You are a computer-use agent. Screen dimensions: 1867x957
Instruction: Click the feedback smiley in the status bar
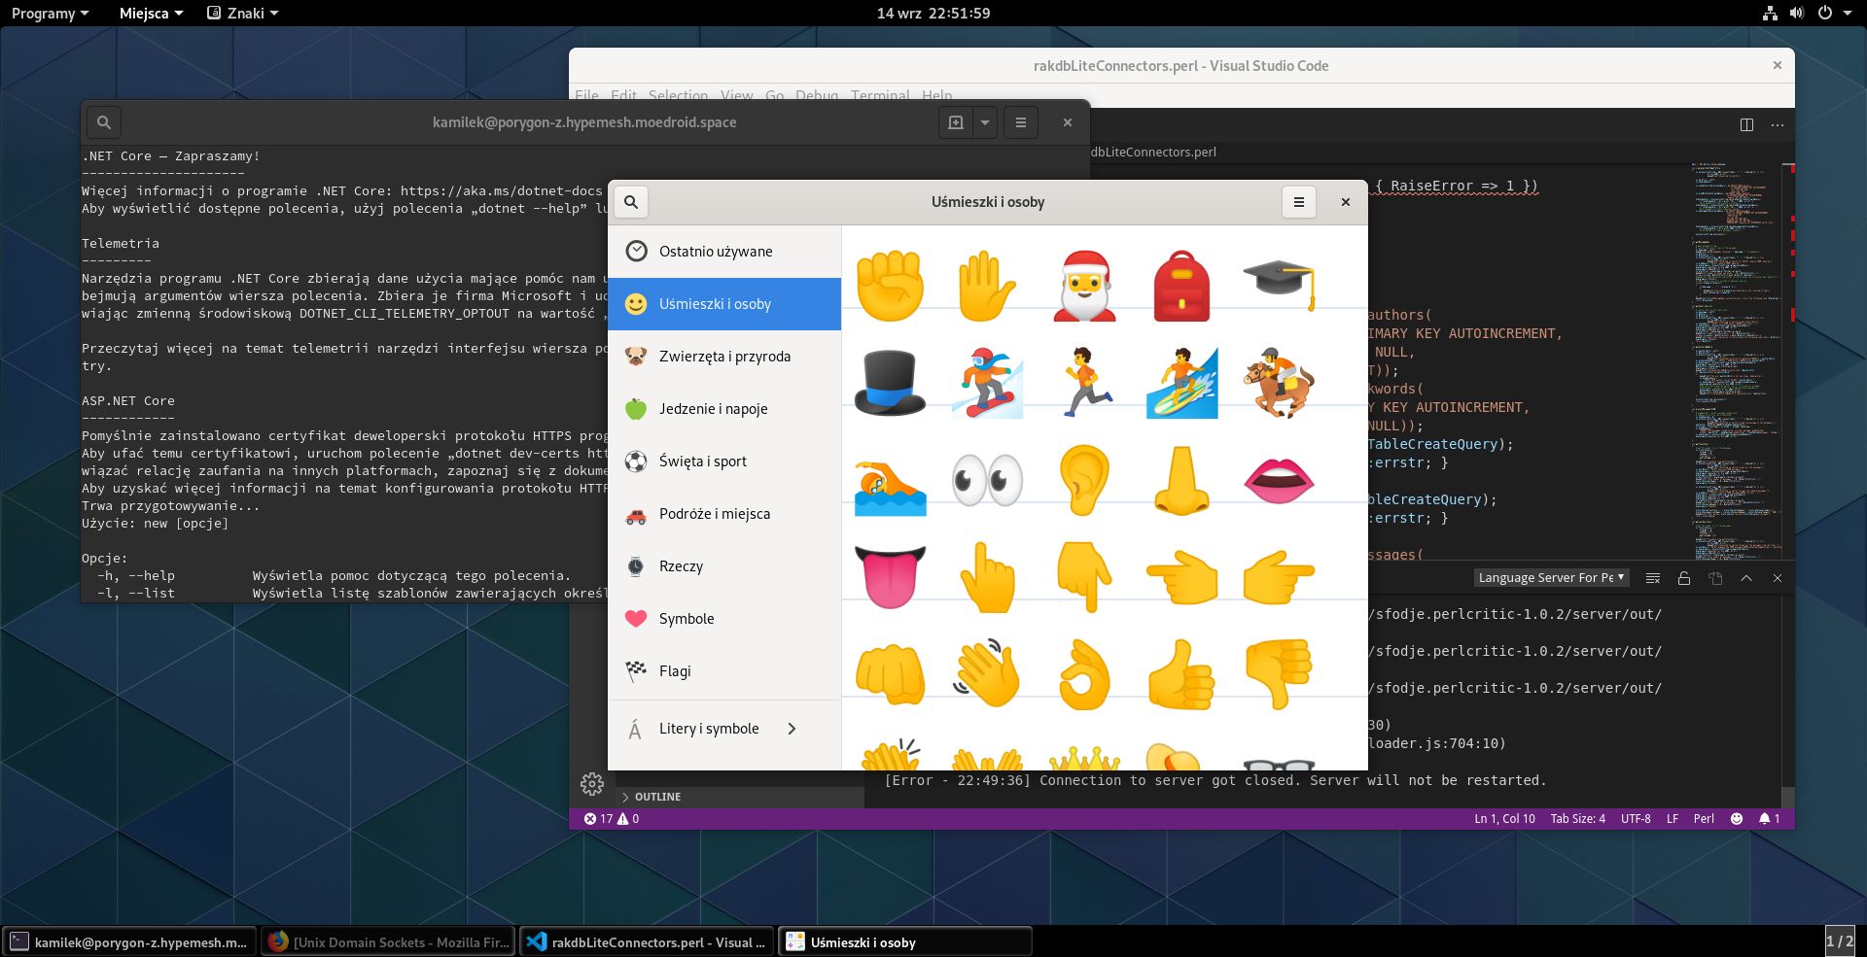(1736, 818)
